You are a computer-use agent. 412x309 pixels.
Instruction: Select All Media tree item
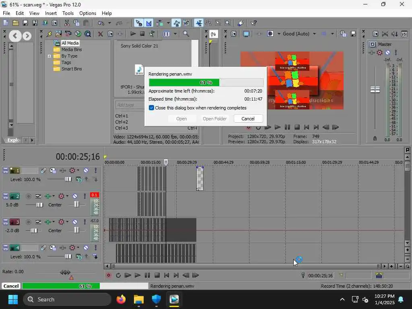[x=70, y=43]
